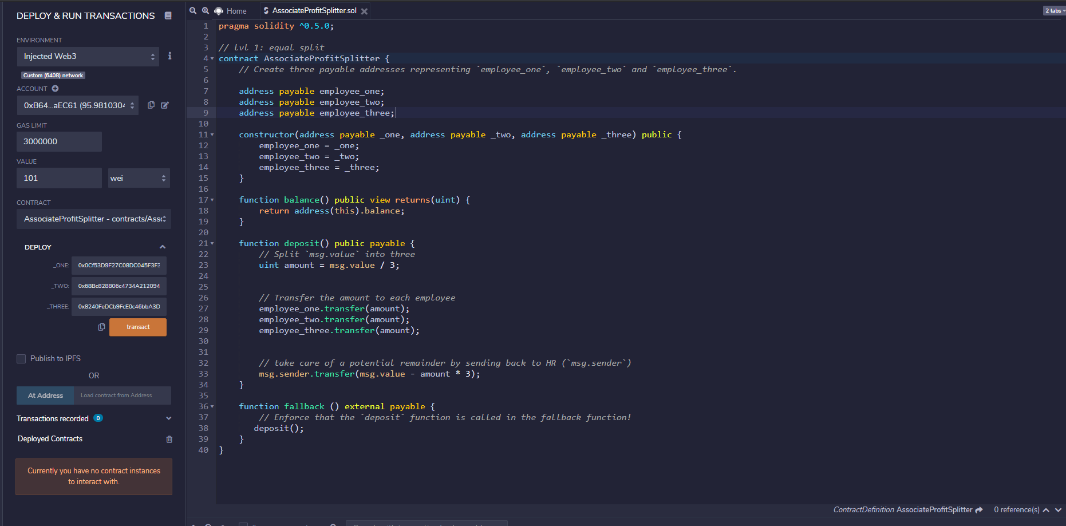Screen dimensions: 1066x526
Task: Click the Deployed Contracts label
Action: 50,439
